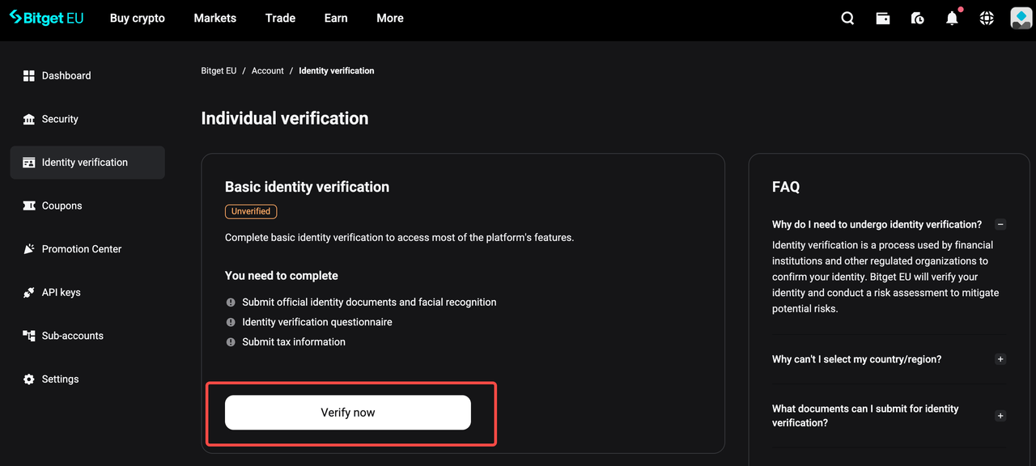Screen dimensions: 1036x466
Task: Select Identity verification in the sidebar
Action: tap(87, 163)
